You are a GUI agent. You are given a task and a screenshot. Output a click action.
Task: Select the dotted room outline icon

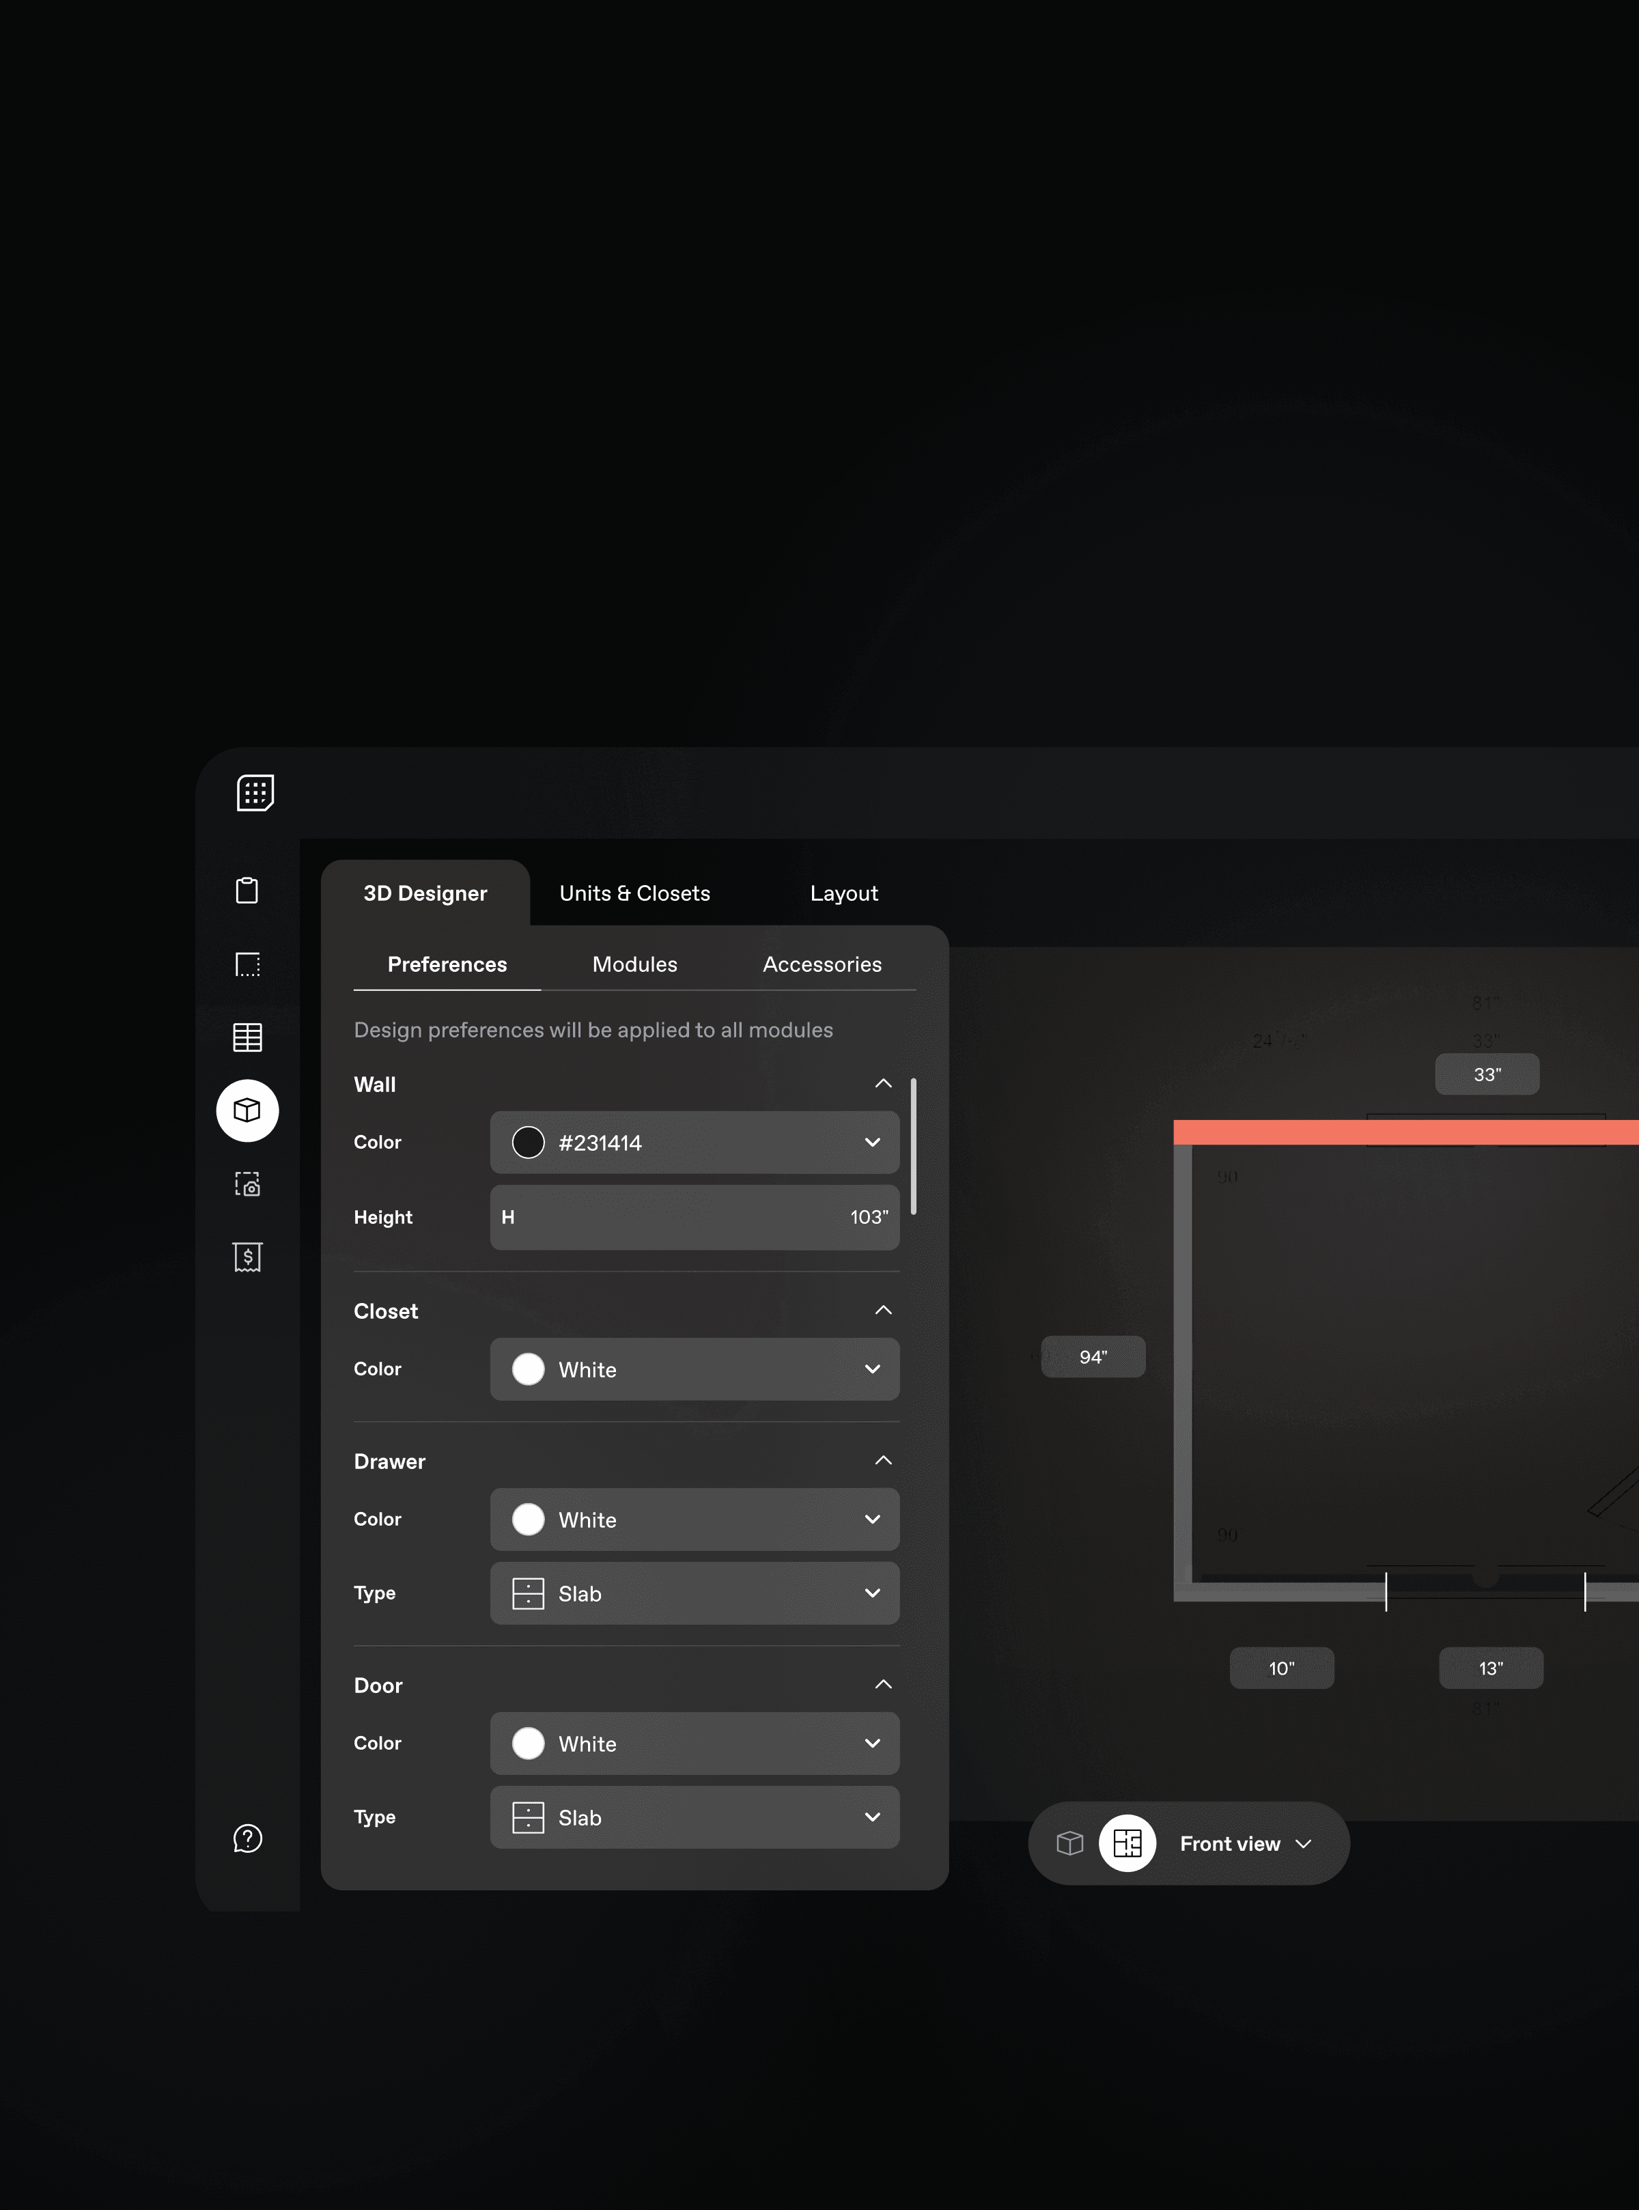click(x=247, y=964)
